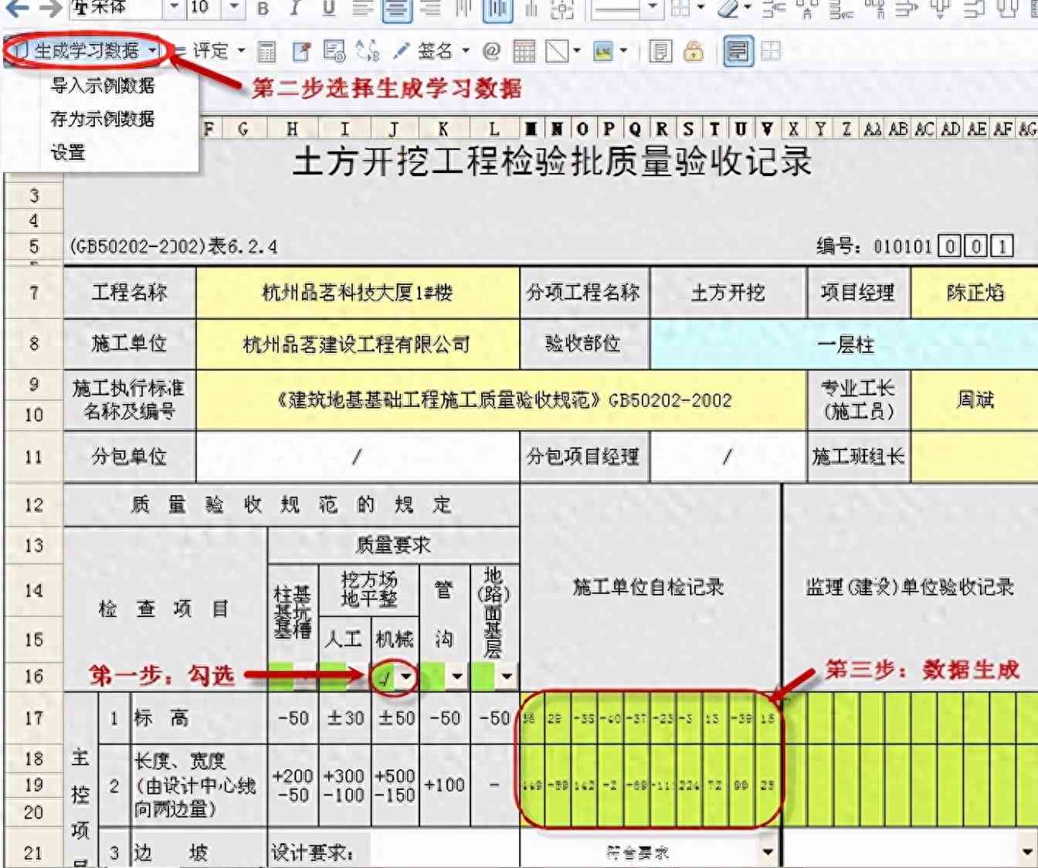Click the calculator icon beside 评定
This screenshot has height=868, width=1038.
pos(266,52)
